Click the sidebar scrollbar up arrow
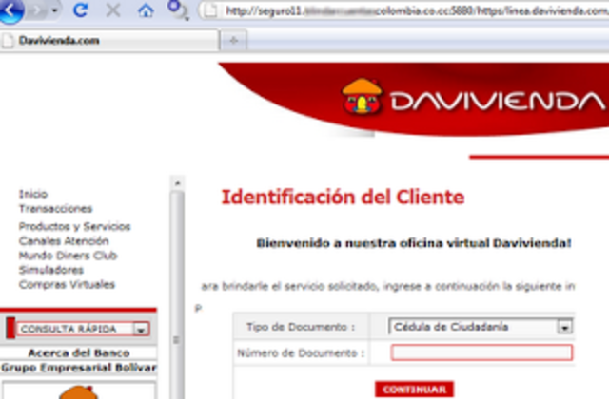Screen dimensions: 609x399 (178, 183)
